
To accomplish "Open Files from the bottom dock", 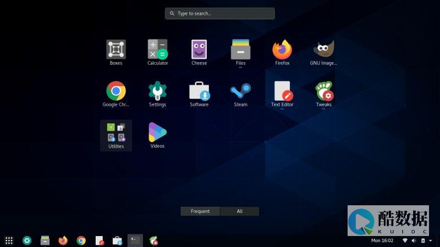I will point(45,240).
